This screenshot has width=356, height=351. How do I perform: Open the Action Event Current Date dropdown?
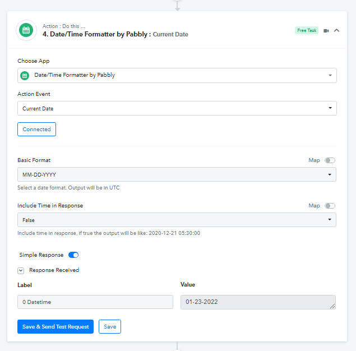click(x=177, y=108)
